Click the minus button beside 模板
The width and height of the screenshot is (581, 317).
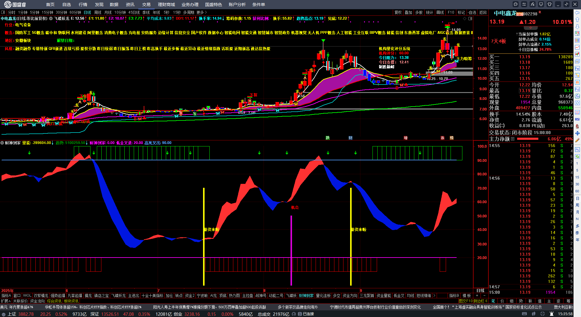pos(484,296)
